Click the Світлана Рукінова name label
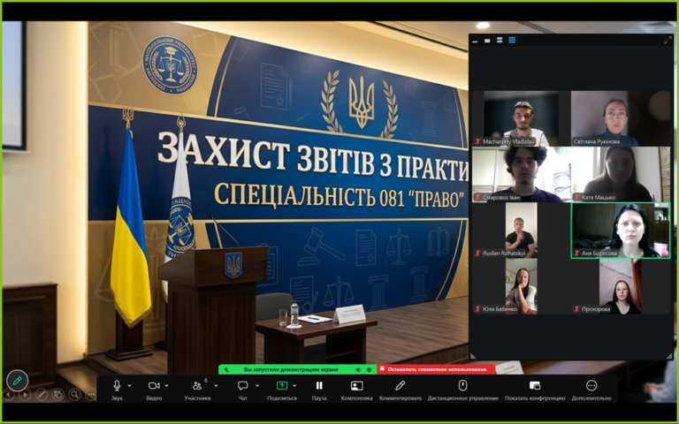 (x=596, y=141)
